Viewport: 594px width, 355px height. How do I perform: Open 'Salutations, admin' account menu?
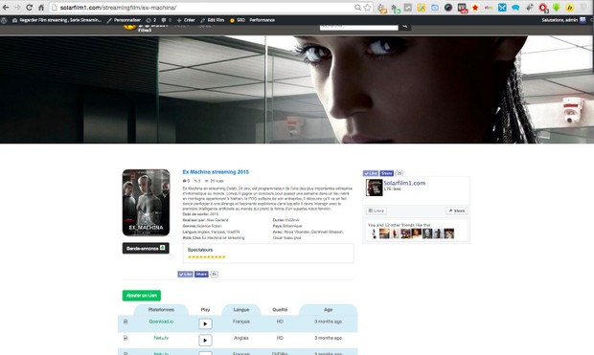tap(563, 20)
